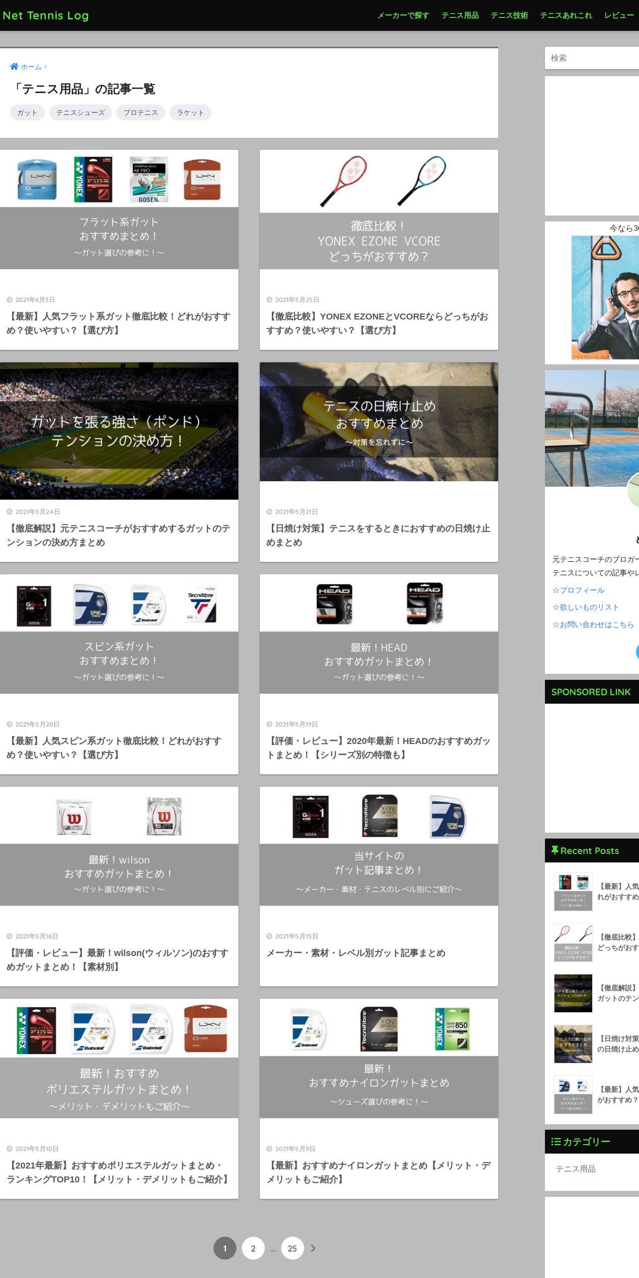Click the home icon in breadcrumb
639x1278 pixels.
(14, 67)
